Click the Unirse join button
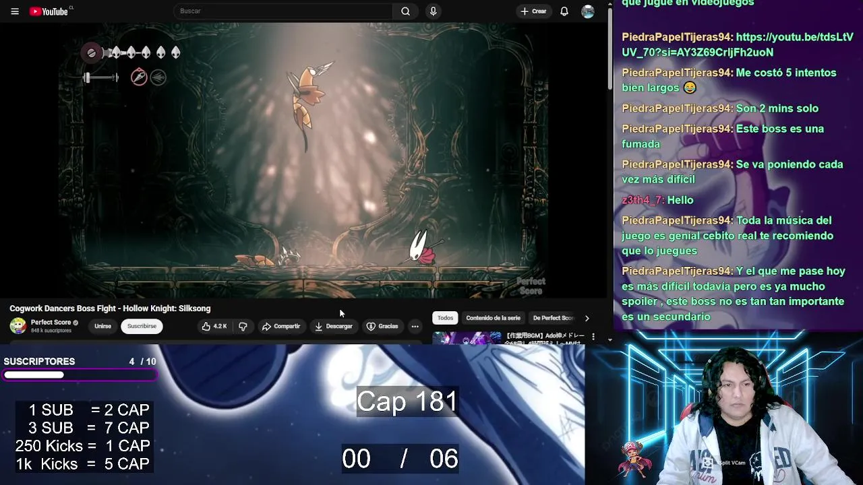Viewport: 863px width, 485px height. coord(102,326)
